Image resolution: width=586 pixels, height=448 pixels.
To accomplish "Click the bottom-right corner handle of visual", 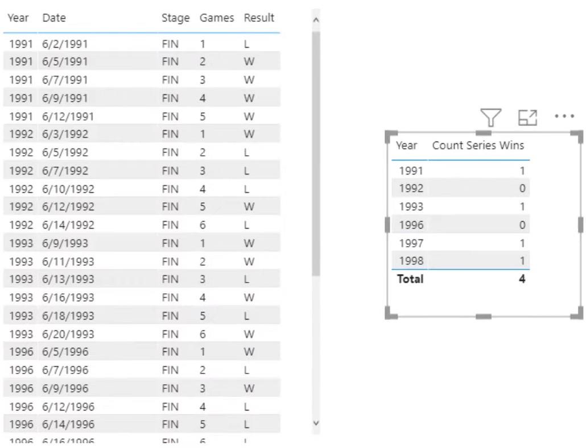I will tap(577, 313).
